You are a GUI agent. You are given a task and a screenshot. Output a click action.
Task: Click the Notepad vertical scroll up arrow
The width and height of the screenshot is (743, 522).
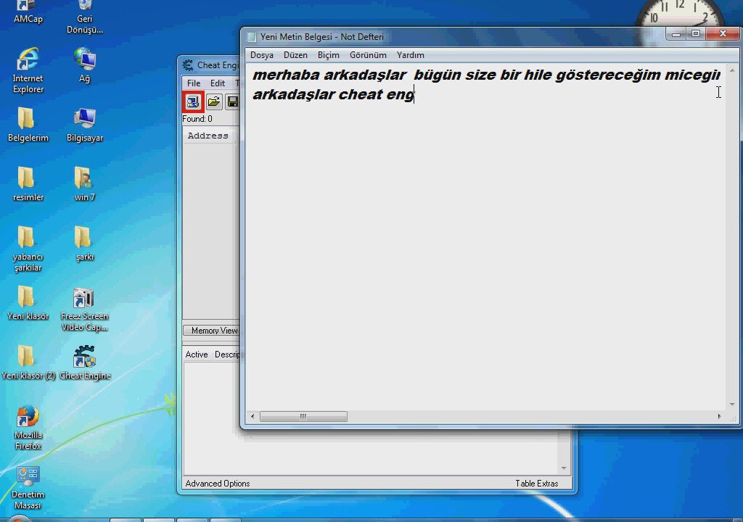click(732, 70)
